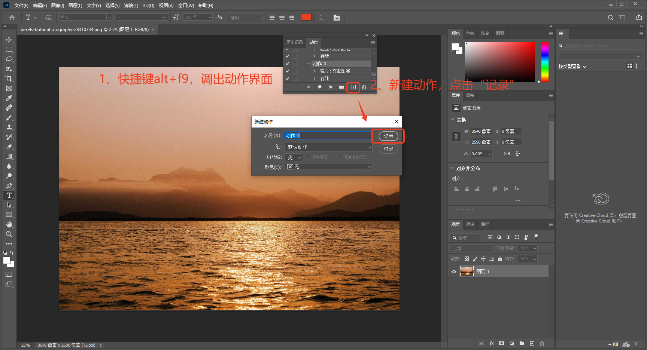Toggle the lock all layer attributes icon
Screen dimensions: 647x350
click(x=499, y=259)
